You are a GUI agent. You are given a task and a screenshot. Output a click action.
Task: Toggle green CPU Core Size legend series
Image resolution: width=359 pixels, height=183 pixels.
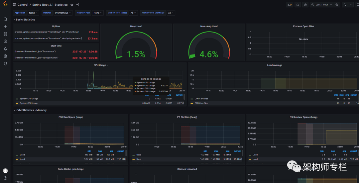pos(201,99)
